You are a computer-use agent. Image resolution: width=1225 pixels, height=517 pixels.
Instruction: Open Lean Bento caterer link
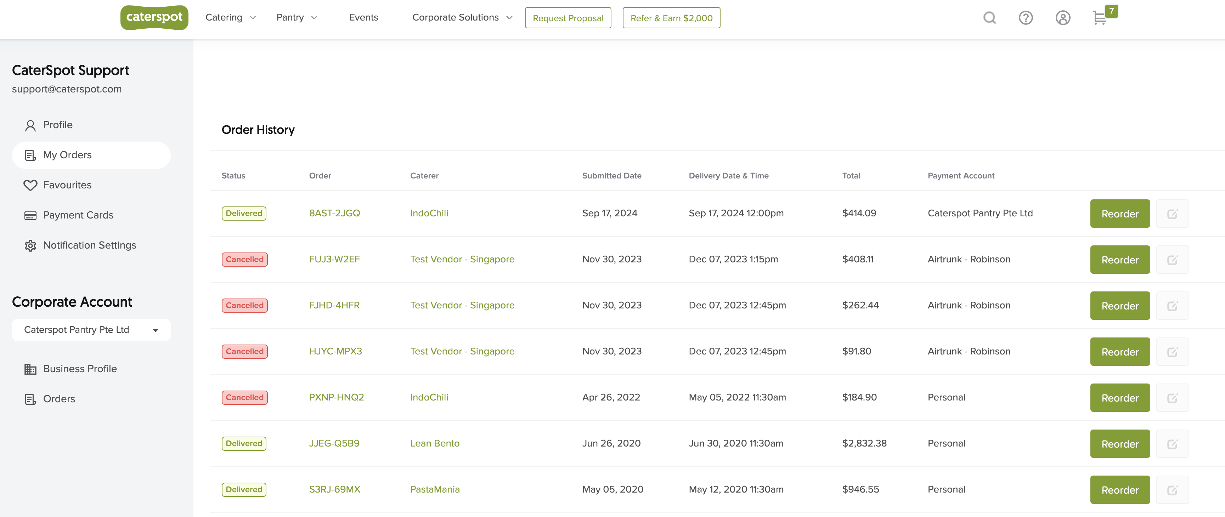pos(435,444)
